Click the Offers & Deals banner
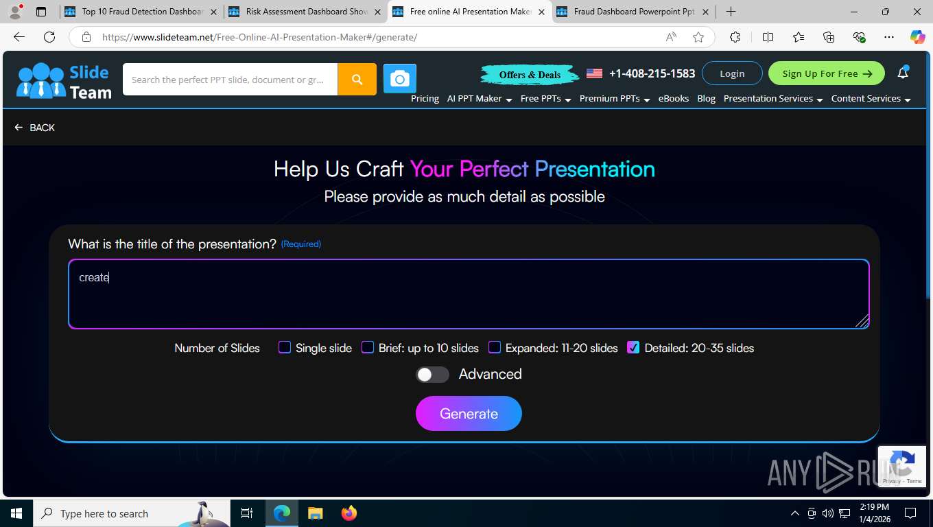The height and width of the screenshot is (527, 933). point(530,74)
